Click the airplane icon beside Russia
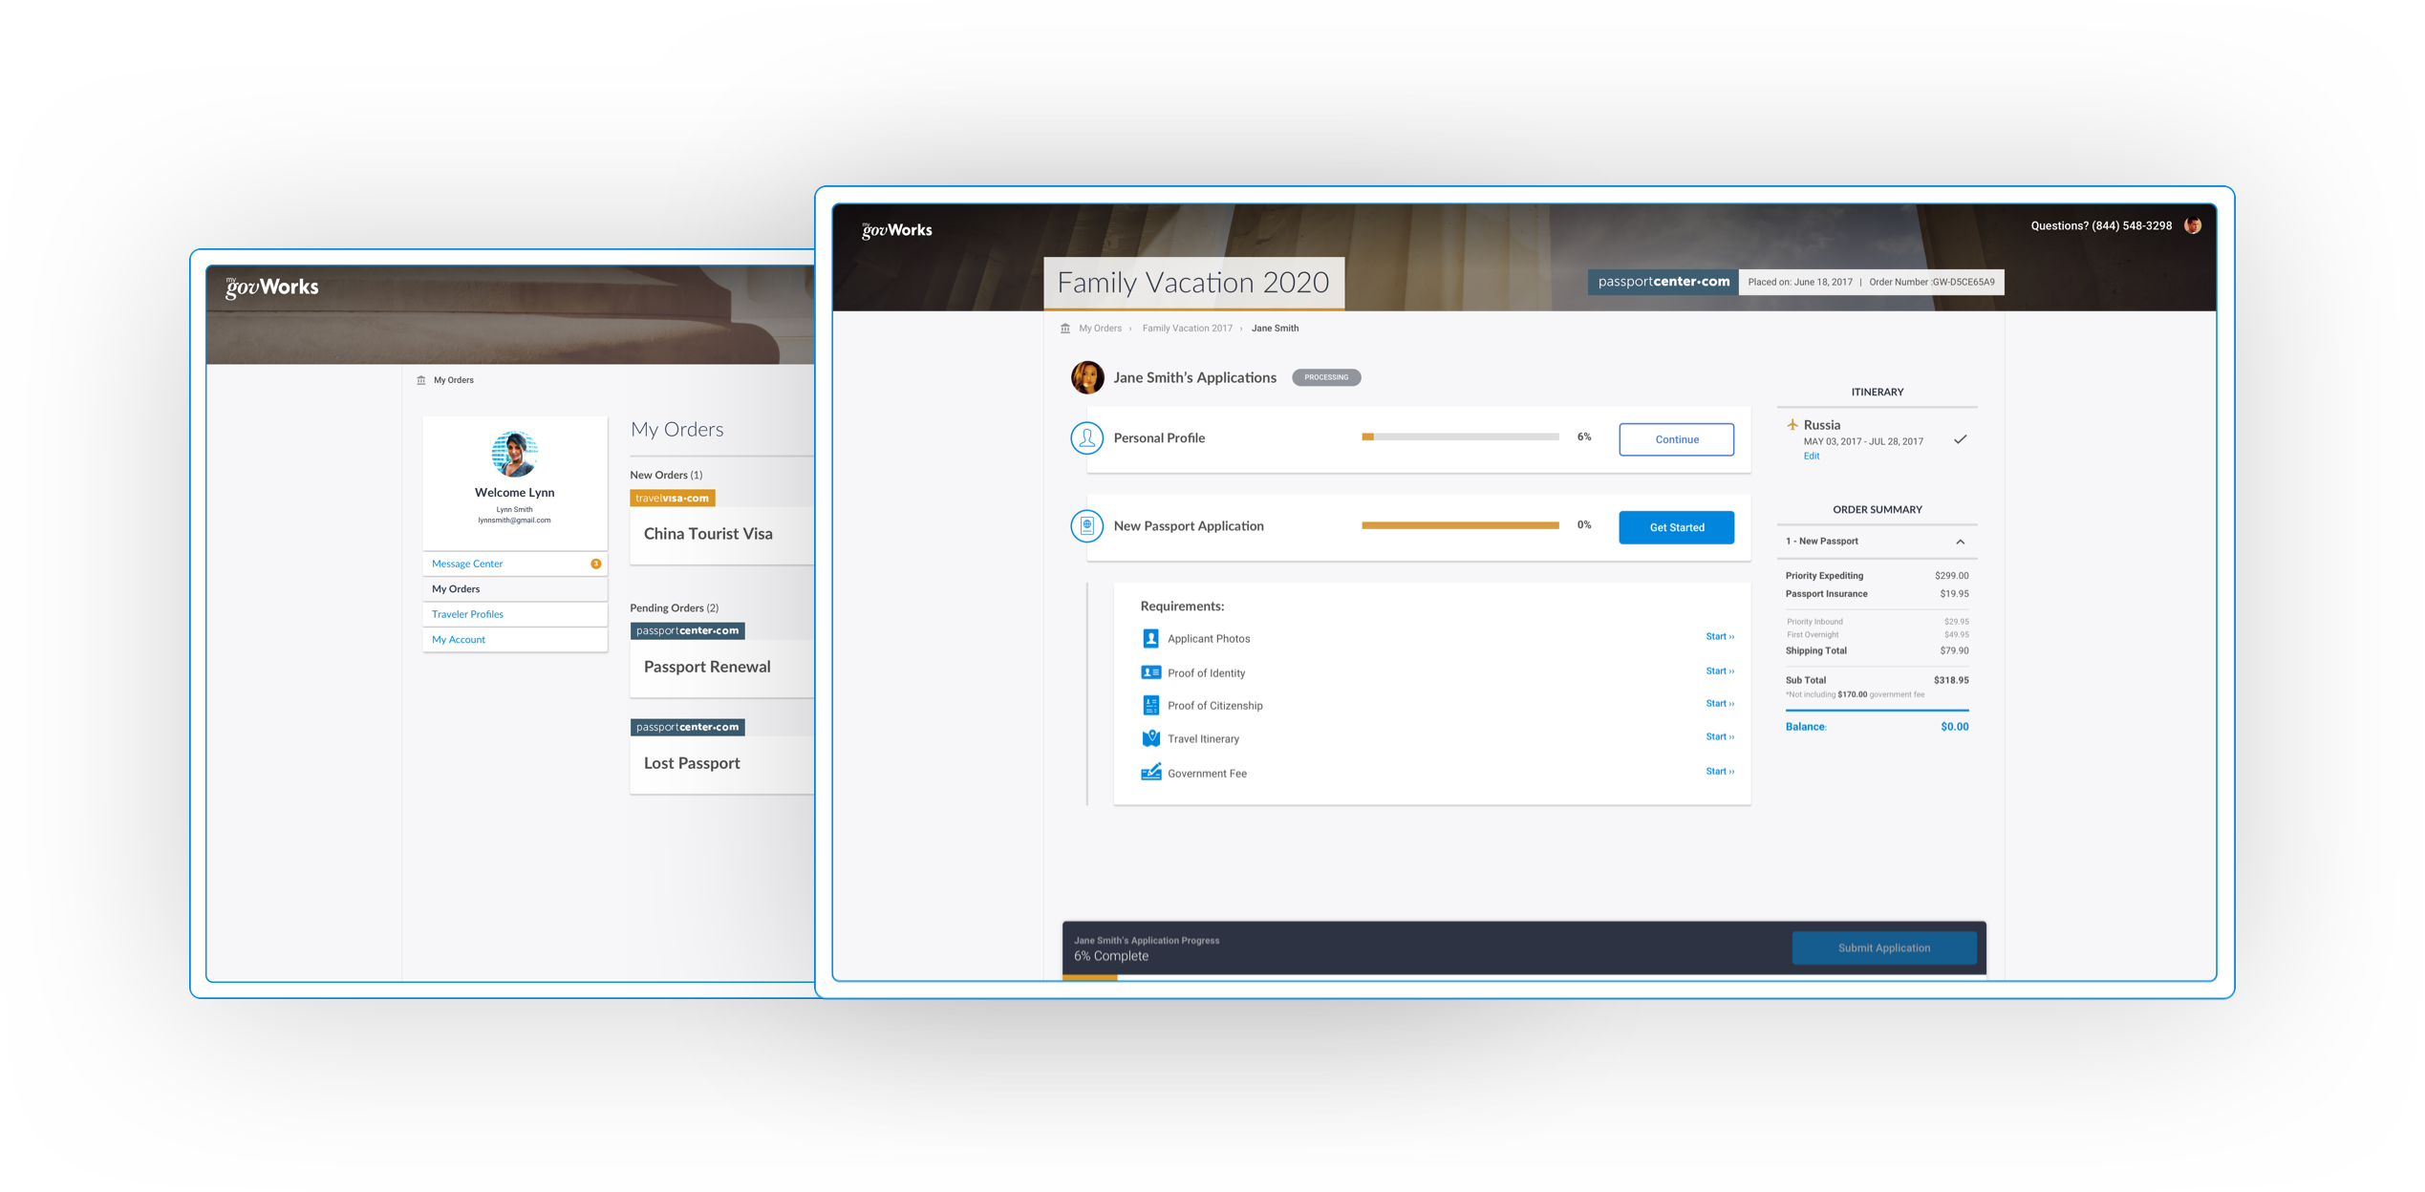 (x=1792, y=425)
